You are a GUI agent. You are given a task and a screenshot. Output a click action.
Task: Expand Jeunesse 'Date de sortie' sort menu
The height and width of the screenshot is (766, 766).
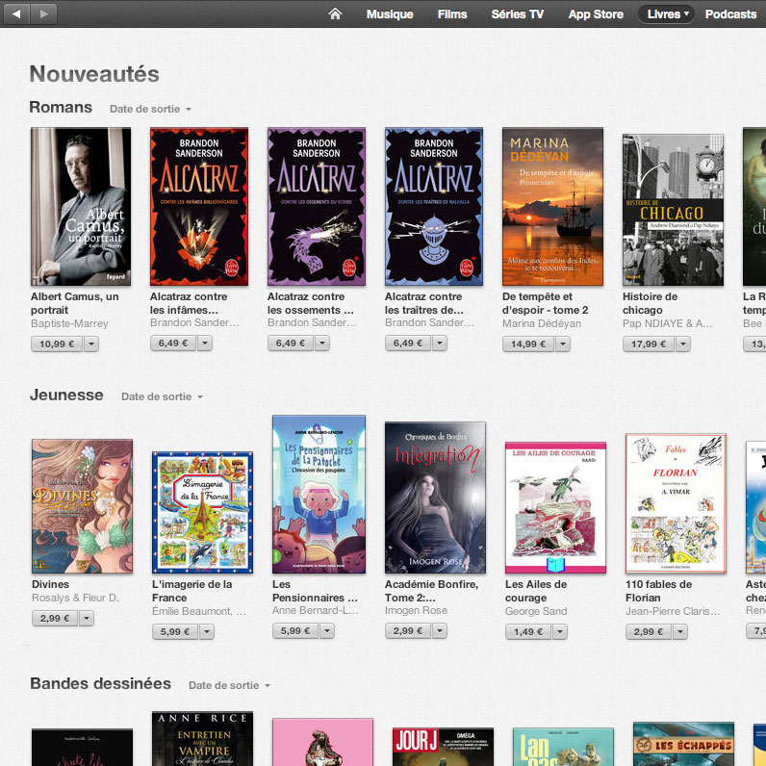pos(162,397)
